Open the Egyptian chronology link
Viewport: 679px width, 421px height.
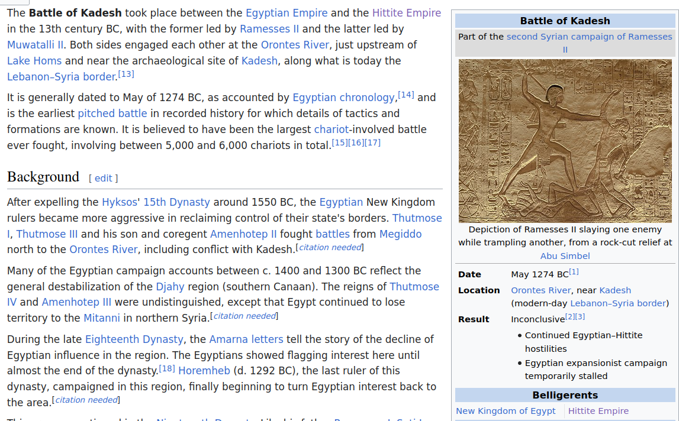(343, 98)
